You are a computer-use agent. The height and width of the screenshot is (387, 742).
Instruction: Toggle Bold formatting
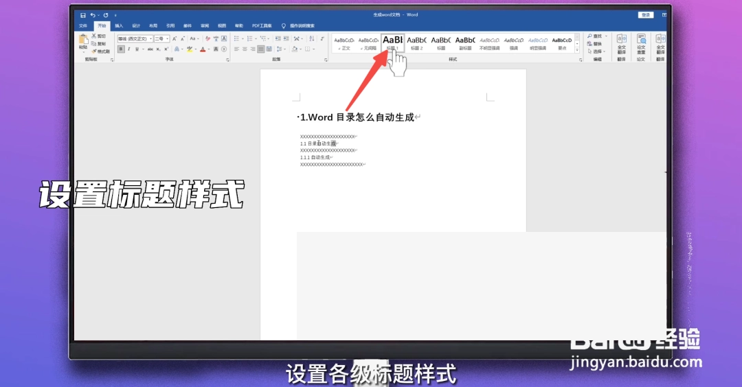coord(121,49)
